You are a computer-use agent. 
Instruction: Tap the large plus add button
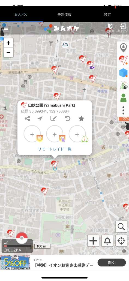coord(93,241)
